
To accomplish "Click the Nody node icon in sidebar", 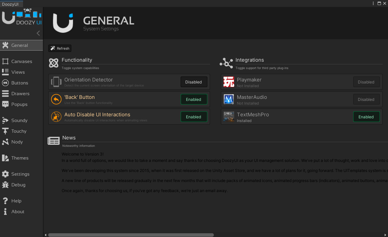I will pos(5,142).
